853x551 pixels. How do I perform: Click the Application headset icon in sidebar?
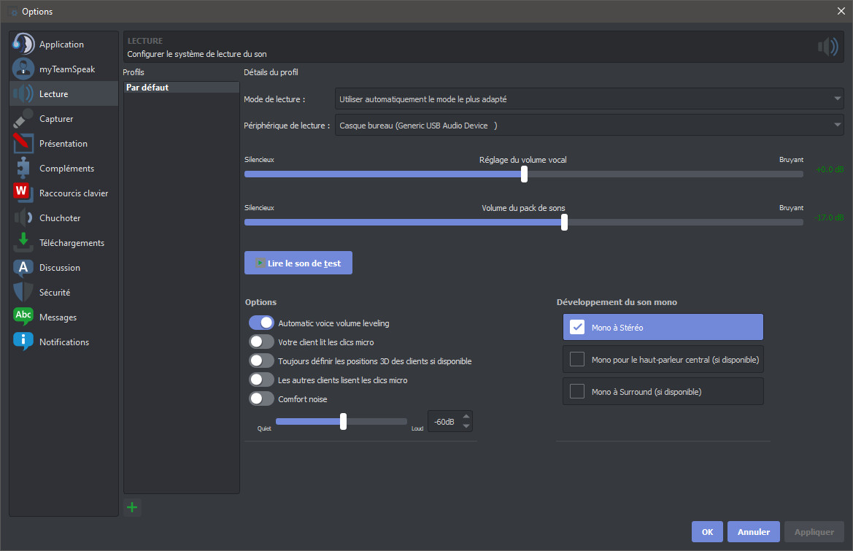(23, 44)
